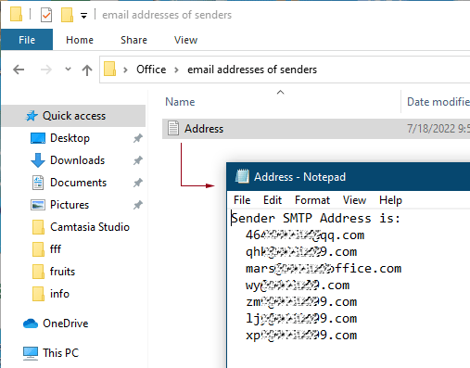Select Office in the address breadcrumb
470x368 pixels.
pos(151,70)
